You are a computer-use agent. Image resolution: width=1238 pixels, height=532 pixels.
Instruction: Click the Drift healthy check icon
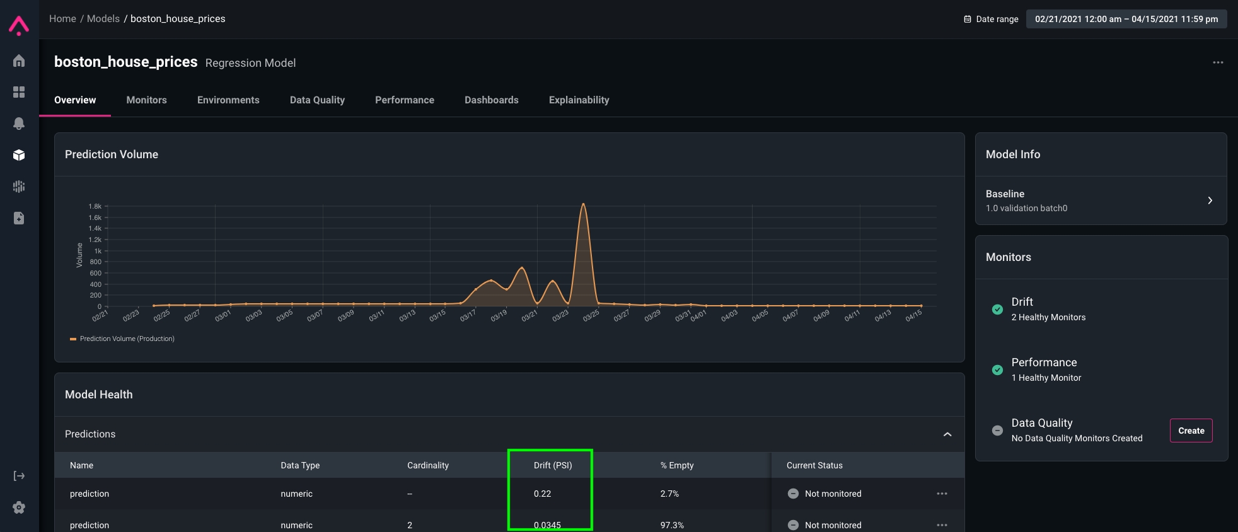[x=997, y=309]
